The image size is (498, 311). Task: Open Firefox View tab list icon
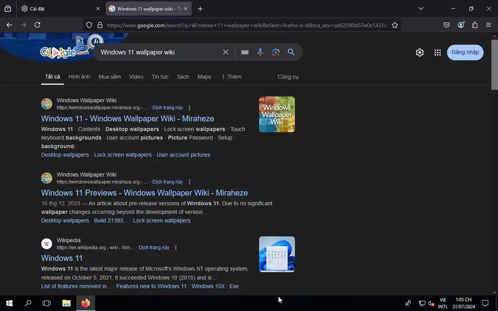coord(8,9)
